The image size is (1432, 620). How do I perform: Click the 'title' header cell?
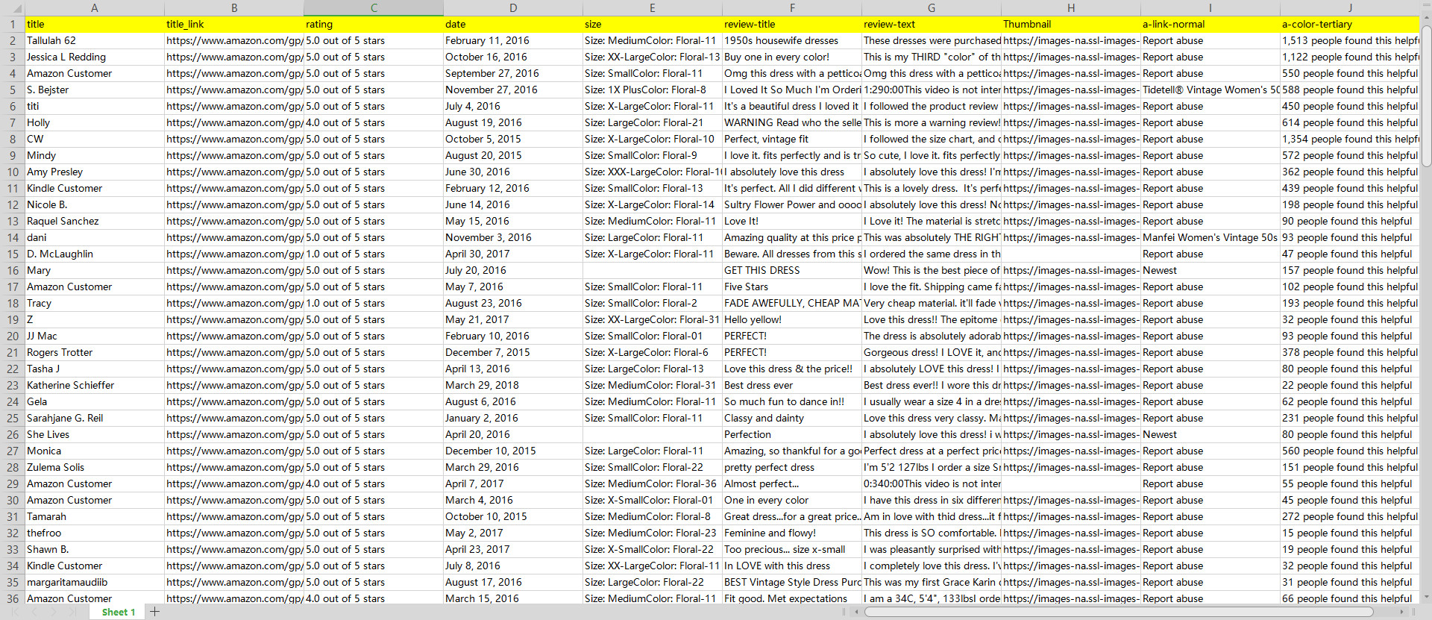click(x=95, y=24)
